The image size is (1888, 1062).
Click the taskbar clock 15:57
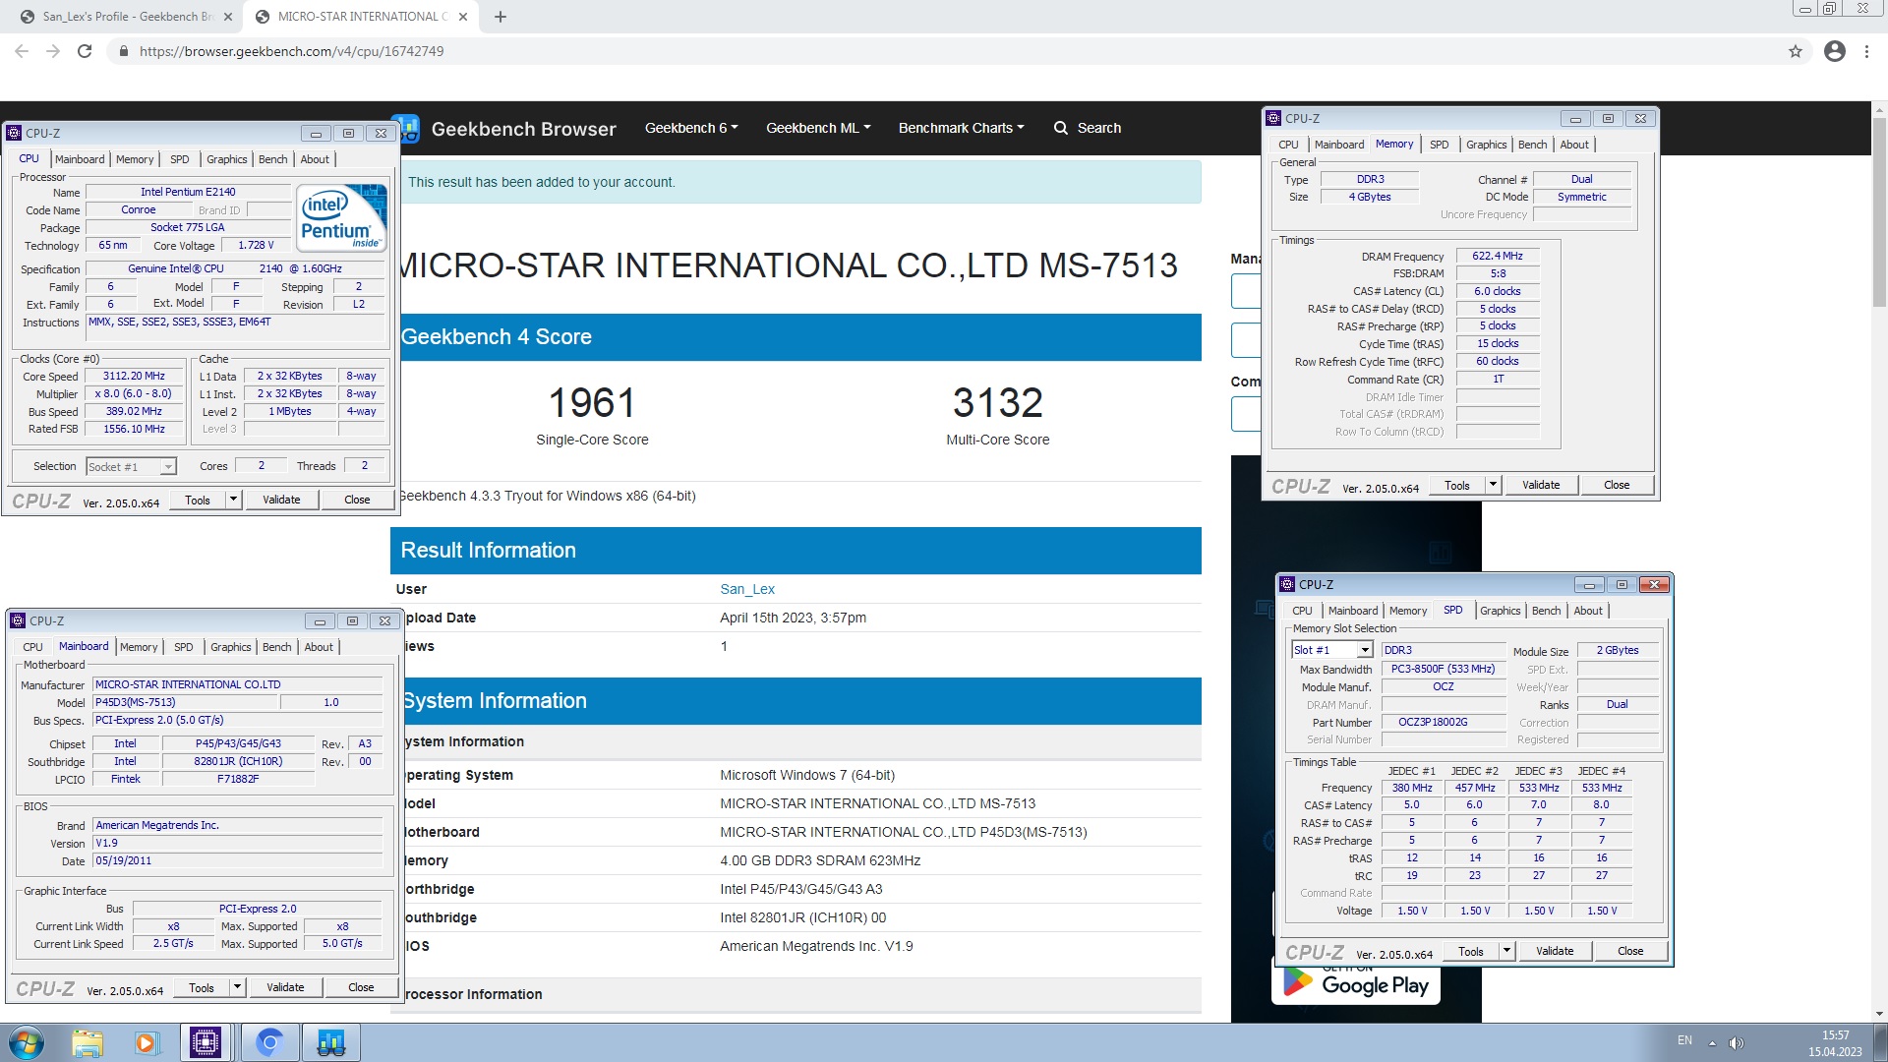point(1835,1035)
